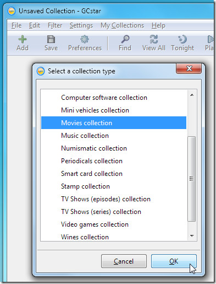Screen dimensions: 216x284
Task: Click the Save floppy disk icon
Action: pos(51,39)
